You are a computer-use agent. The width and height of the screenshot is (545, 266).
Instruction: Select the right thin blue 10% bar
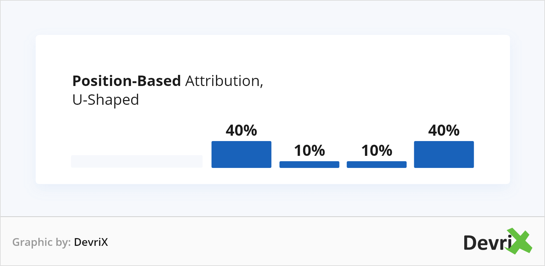click(x=376, y=165)
